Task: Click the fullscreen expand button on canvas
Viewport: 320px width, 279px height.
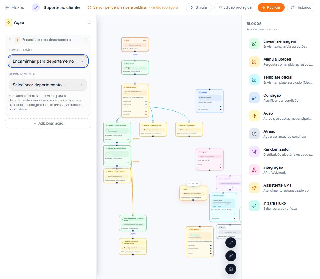Action: [x=231, y=243]
